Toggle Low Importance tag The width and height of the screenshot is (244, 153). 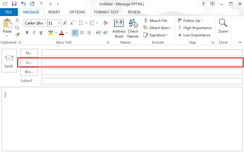click(194, 35)
